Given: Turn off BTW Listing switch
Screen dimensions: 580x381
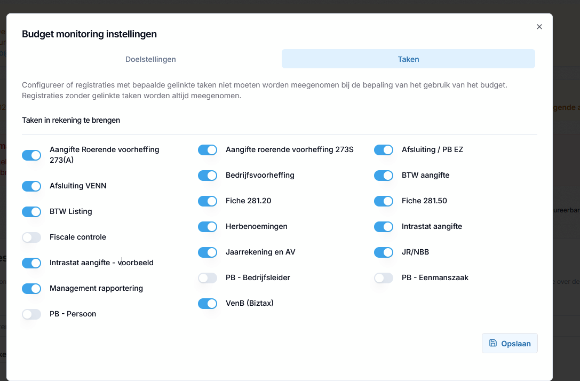Looking at the screenshot, I should 31,212.
